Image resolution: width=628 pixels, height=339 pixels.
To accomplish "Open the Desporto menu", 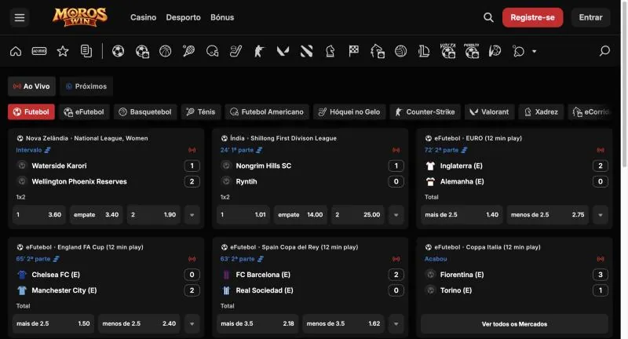I will (183, 17).
